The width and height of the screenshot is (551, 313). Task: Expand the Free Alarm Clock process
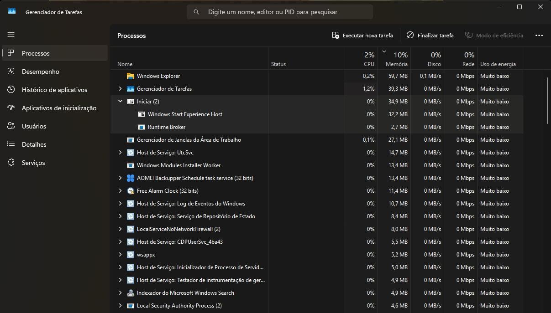click(x=121, y=191)
